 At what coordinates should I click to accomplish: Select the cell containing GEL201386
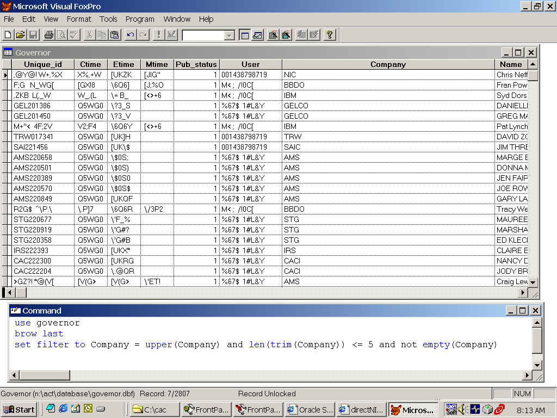pos(43,106)
